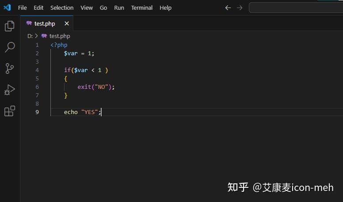Open the Go menu
Viewport: 343px width, 202px height.
pyautogui.click(x=103, y=8)
